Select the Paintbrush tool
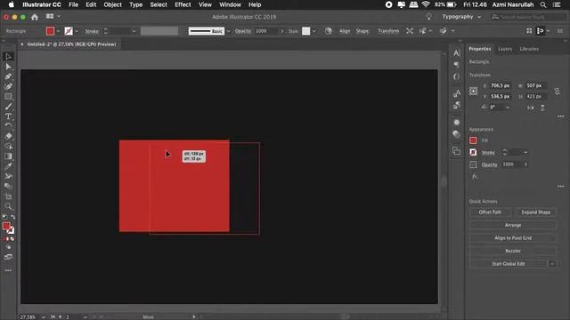 pyautogui.click(x=8, y=107)
